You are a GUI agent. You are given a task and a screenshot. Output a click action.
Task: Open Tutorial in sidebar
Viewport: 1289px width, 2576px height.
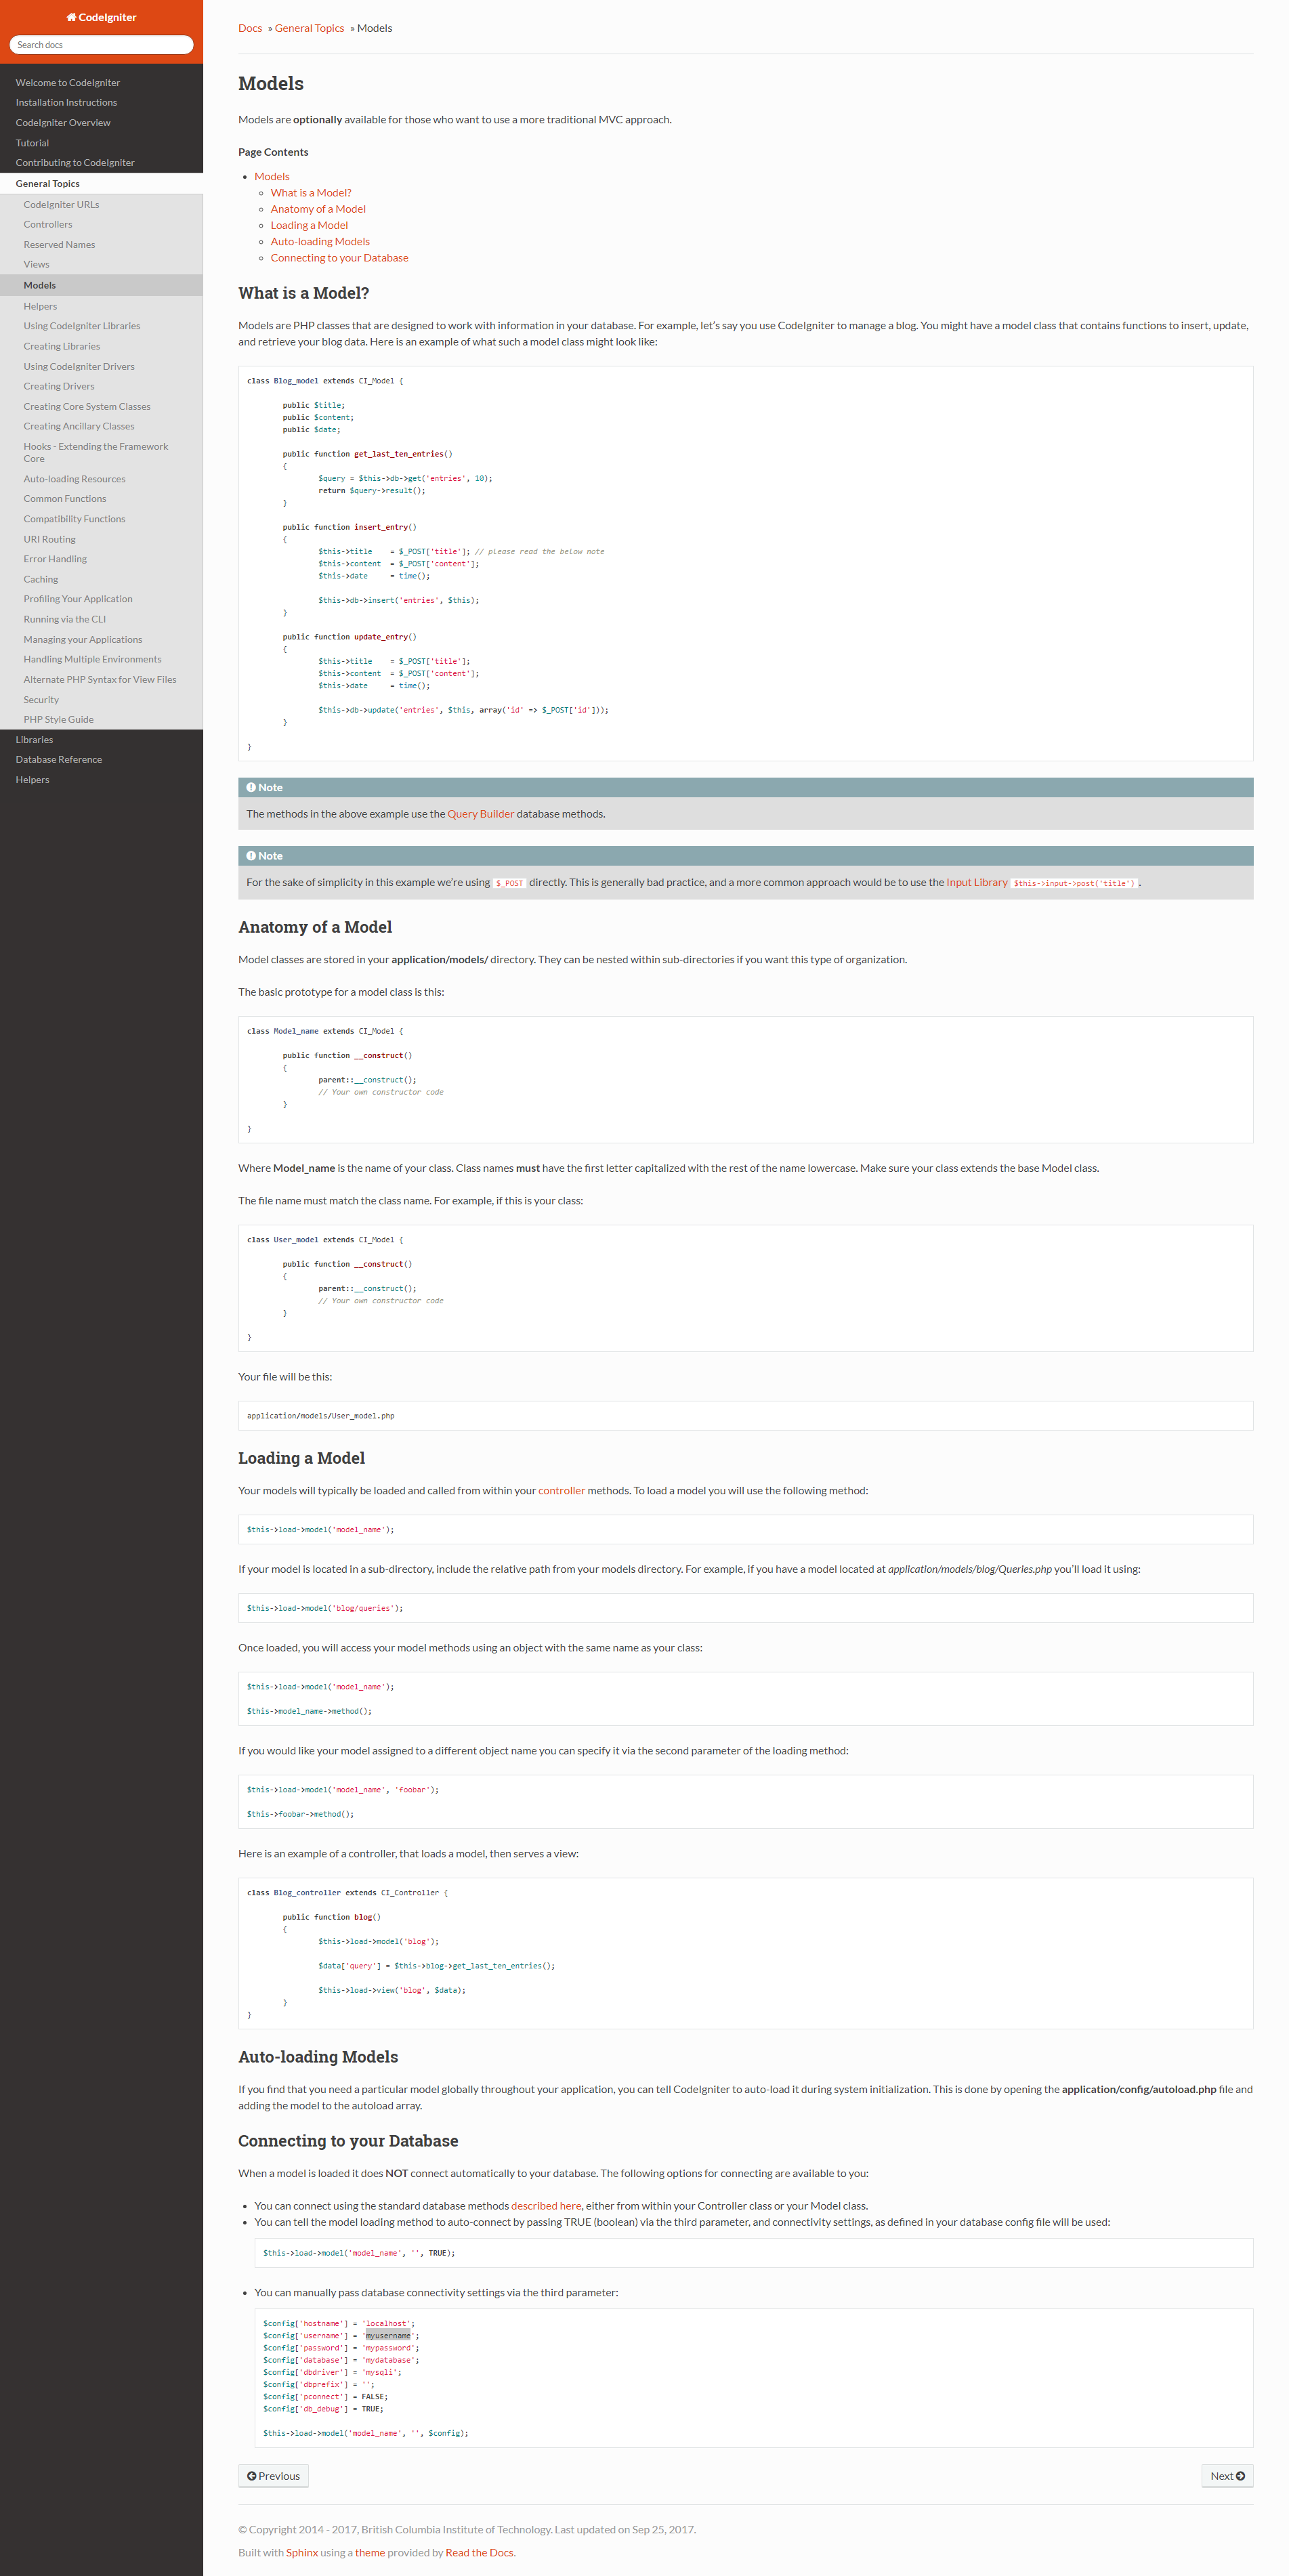101,143
